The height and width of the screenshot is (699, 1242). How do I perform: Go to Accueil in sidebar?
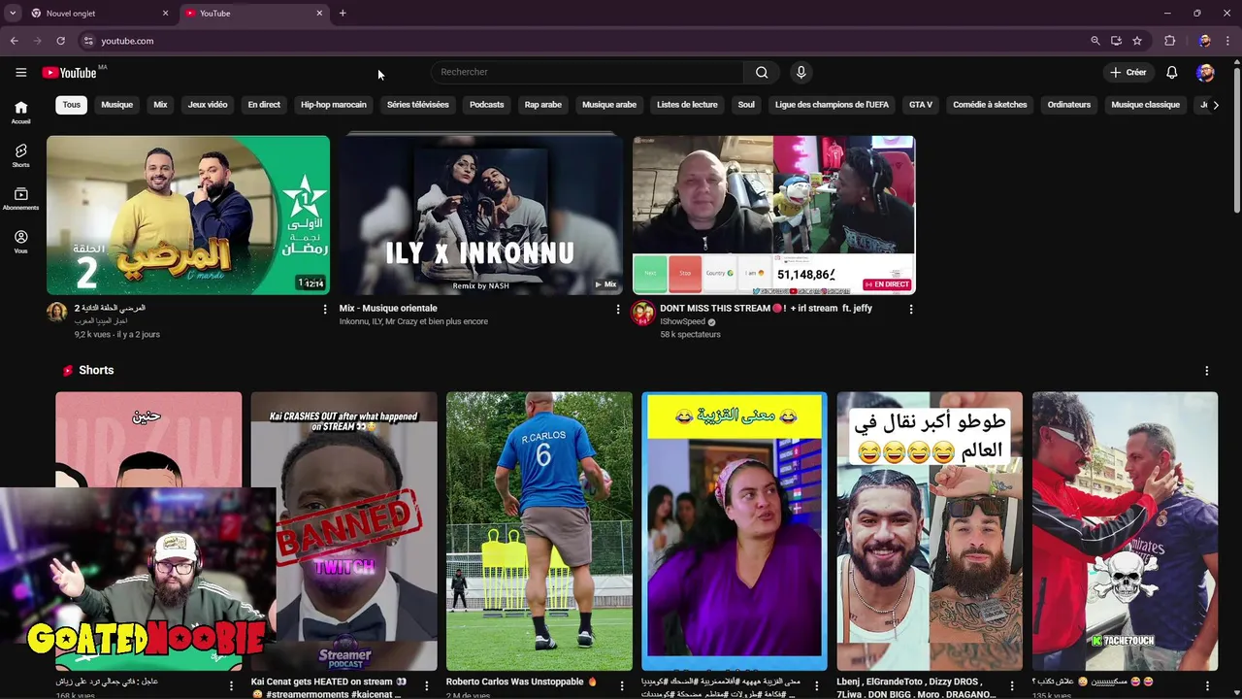[20, 113]
